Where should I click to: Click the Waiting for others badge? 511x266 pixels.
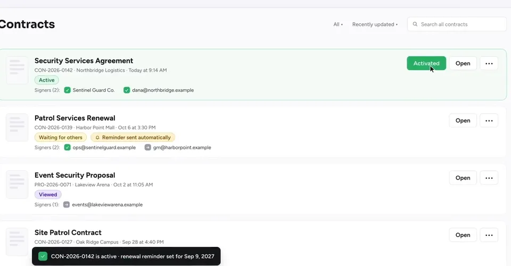pos(61,137)
